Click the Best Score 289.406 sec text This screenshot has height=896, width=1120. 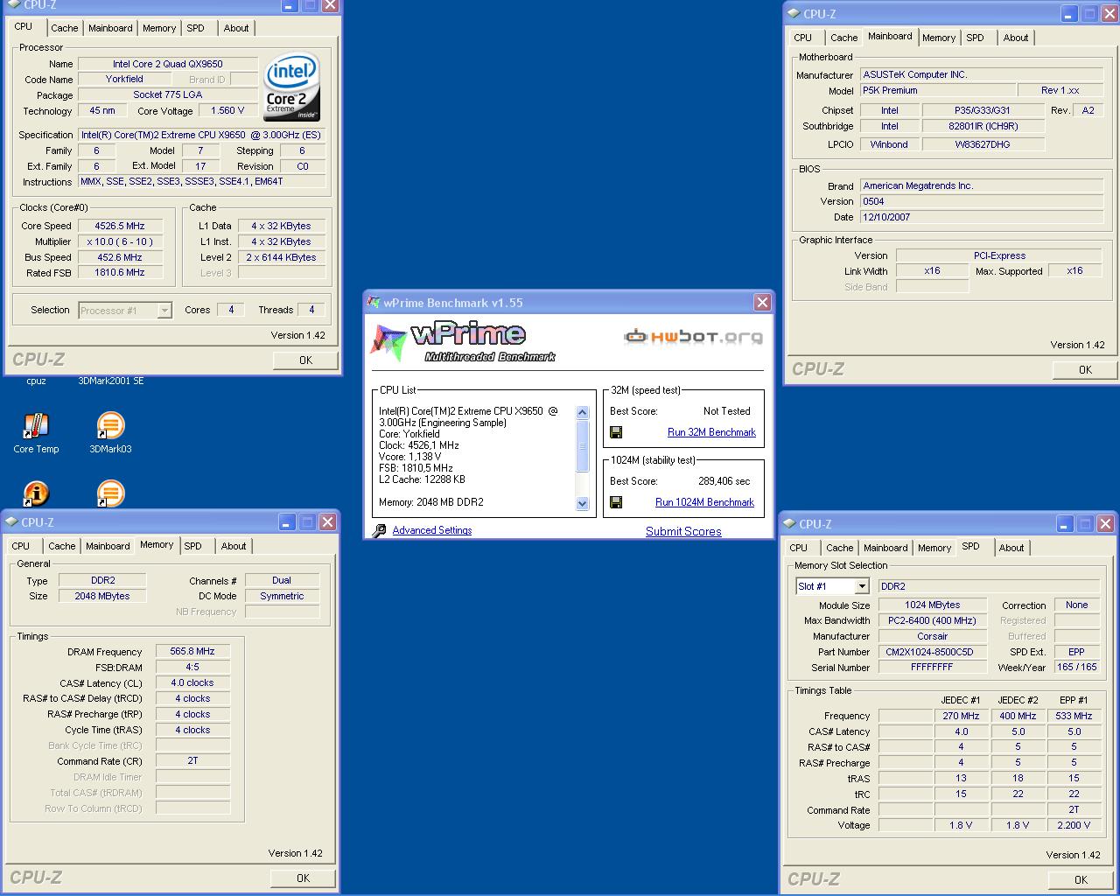(x=724, y=481)
